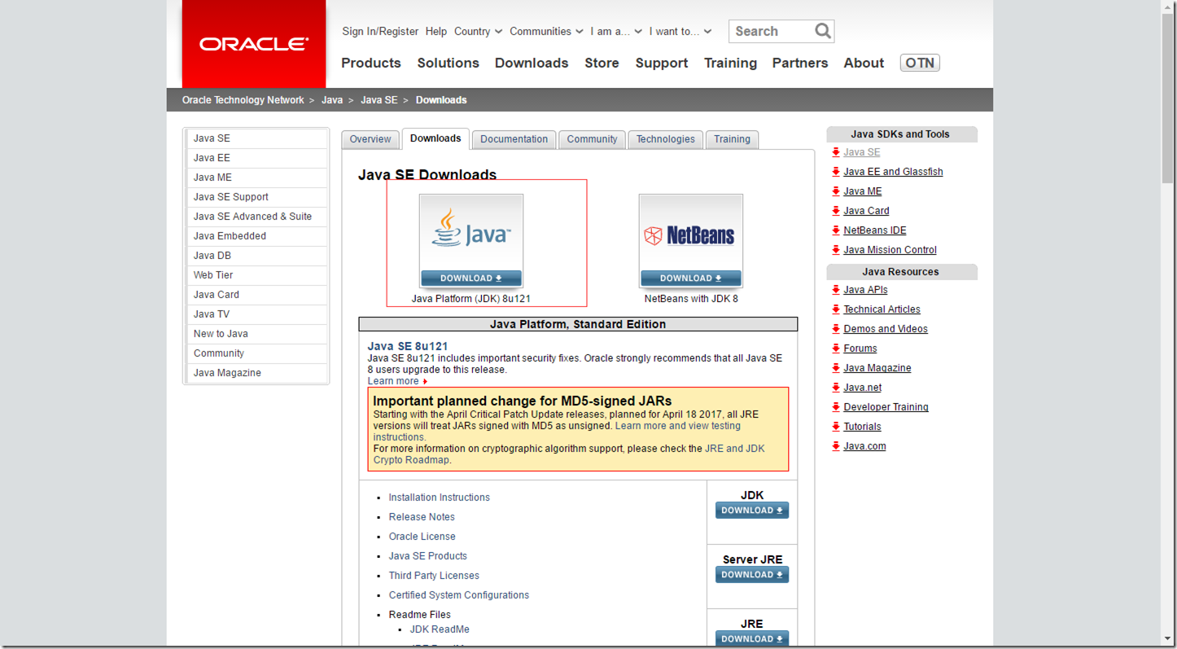This screenshot has width=1177, height=649.
Task: Focus the Search input field
Action: [x=772, y=31]
